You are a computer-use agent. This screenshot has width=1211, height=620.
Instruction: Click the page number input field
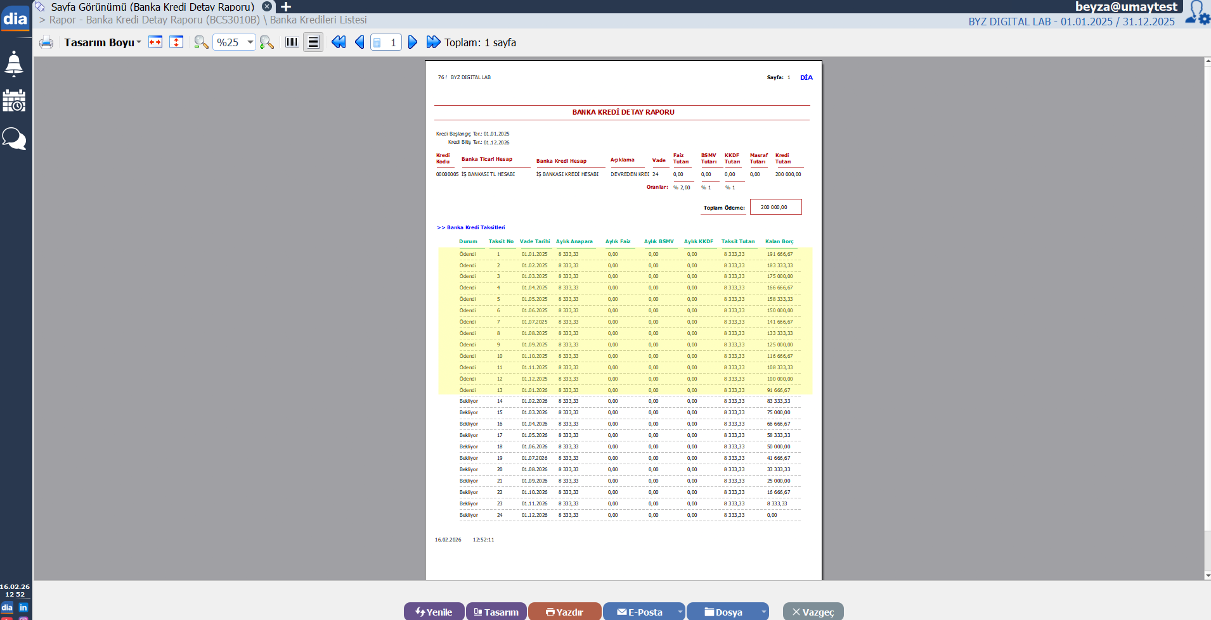point(391,42)
